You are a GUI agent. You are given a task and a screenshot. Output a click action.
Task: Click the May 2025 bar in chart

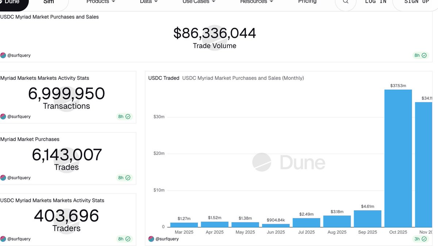point(245,224)
